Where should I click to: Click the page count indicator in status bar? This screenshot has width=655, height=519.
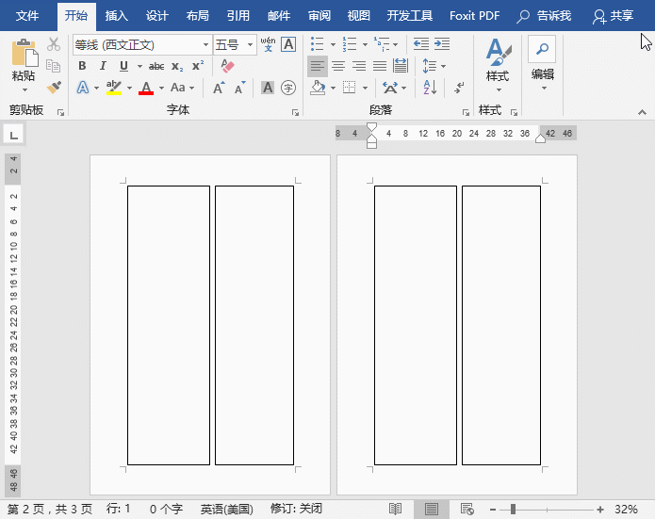50,509
